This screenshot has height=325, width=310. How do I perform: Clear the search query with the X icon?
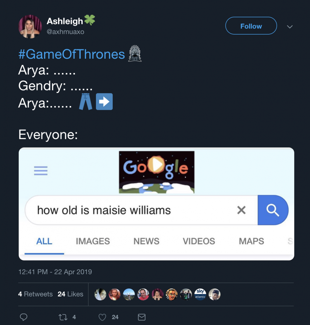pos(242,210)
